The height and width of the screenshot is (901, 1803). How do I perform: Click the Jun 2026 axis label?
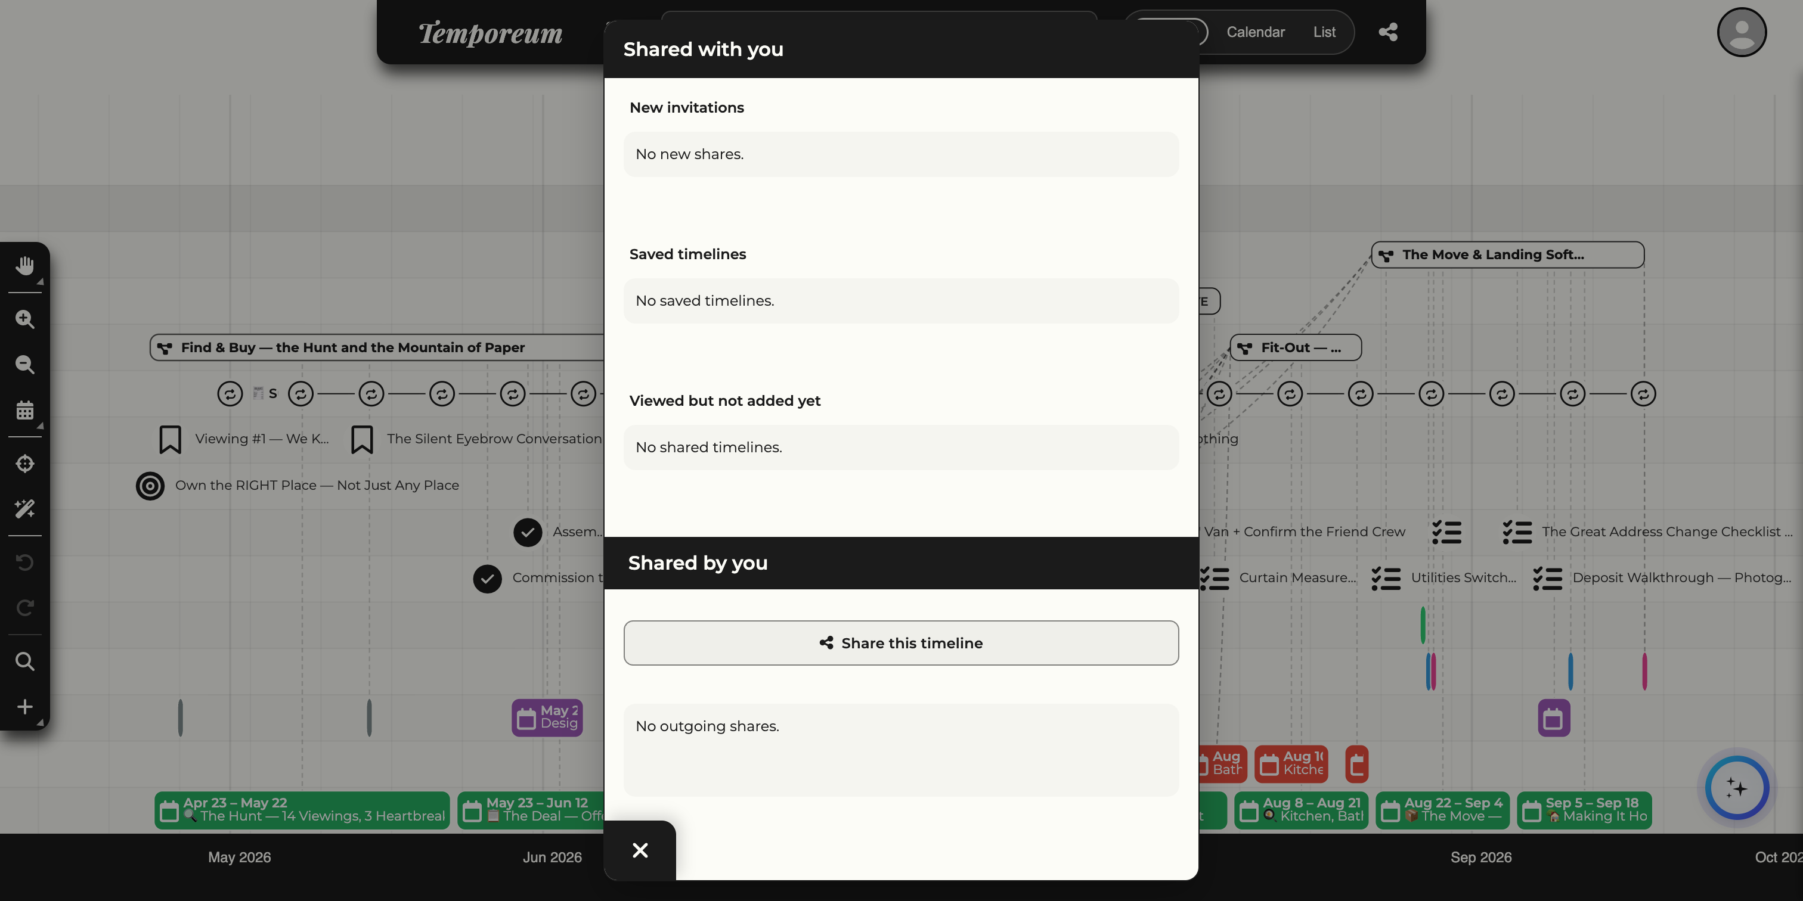(552, 857)
